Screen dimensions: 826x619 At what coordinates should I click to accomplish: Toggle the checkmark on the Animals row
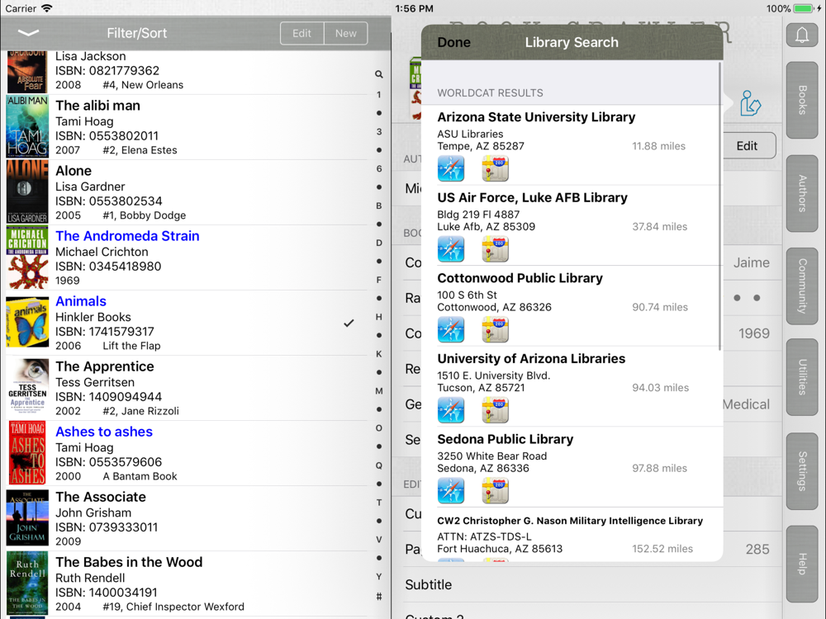tap(349, 324)
